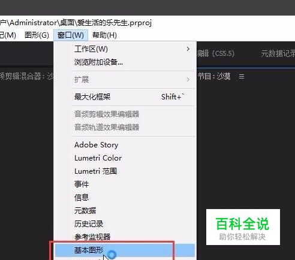Viewport: 295px width, 260px height.
Task: Select 事件 in Window menu
Action: (x=125, y=184)
